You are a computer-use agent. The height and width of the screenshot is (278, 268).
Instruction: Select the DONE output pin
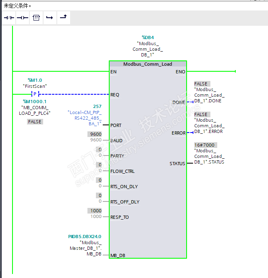click(179, 102)
